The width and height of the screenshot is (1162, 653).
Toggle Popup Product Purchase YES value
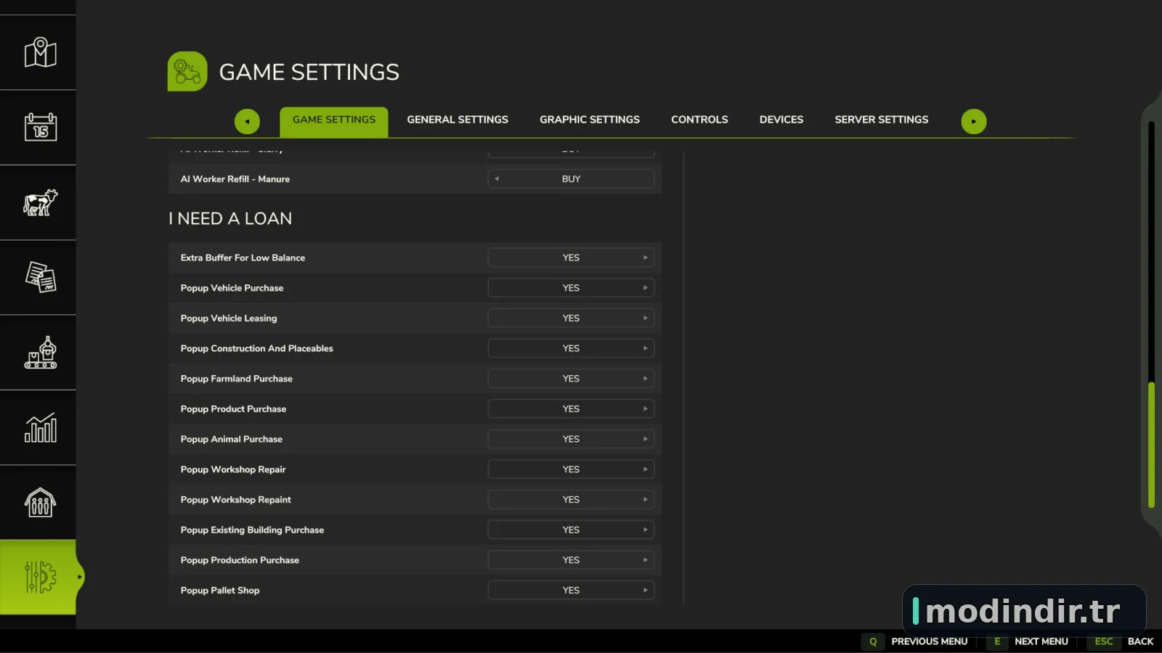[x=571, y=409]
